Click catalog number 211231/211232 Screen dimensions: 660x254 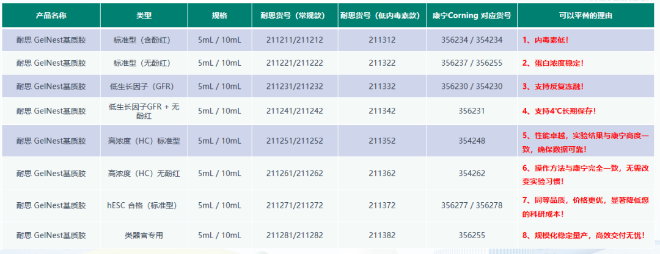tap(295, 86)
